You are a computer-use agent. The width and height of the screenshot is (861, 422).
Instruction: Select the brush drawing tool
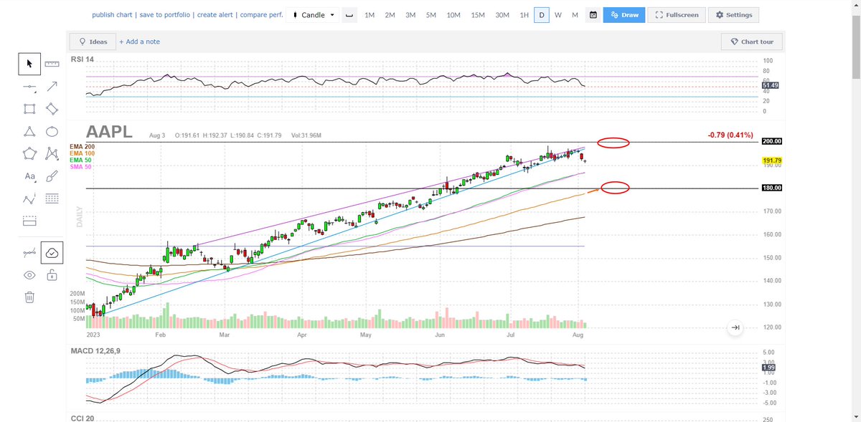pyautogui.click(x=52, y=176)
